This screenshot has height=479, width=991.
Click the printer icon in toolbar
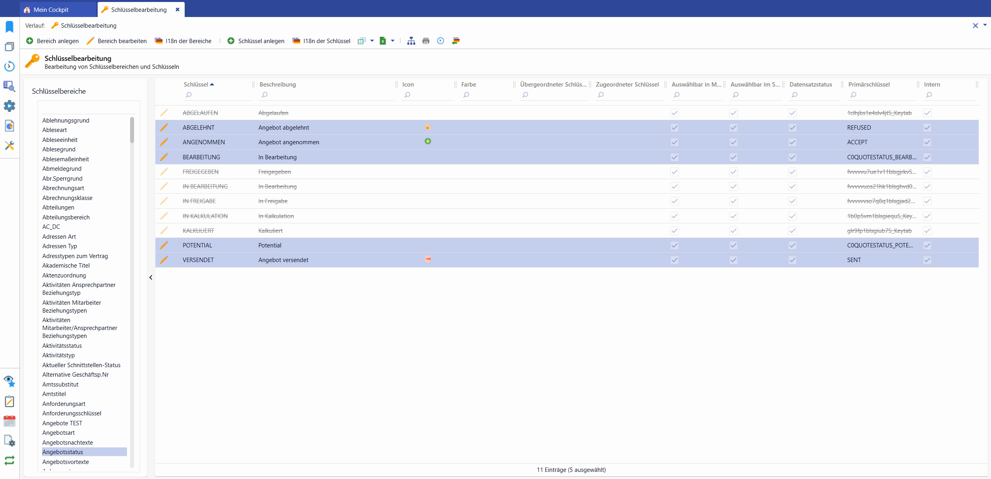pyautogui.click(x=426, y=41)
